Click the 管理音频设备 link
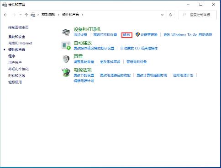This screenshot has width=221, height=168. pos(137,62)
